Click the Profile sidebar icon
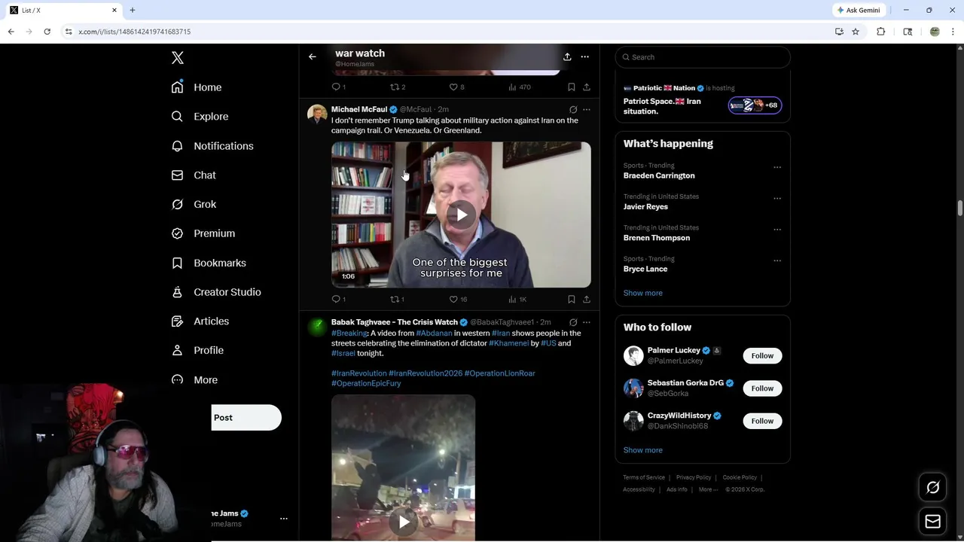This screenshot has width=964, height=542. (x=178, y=351)
